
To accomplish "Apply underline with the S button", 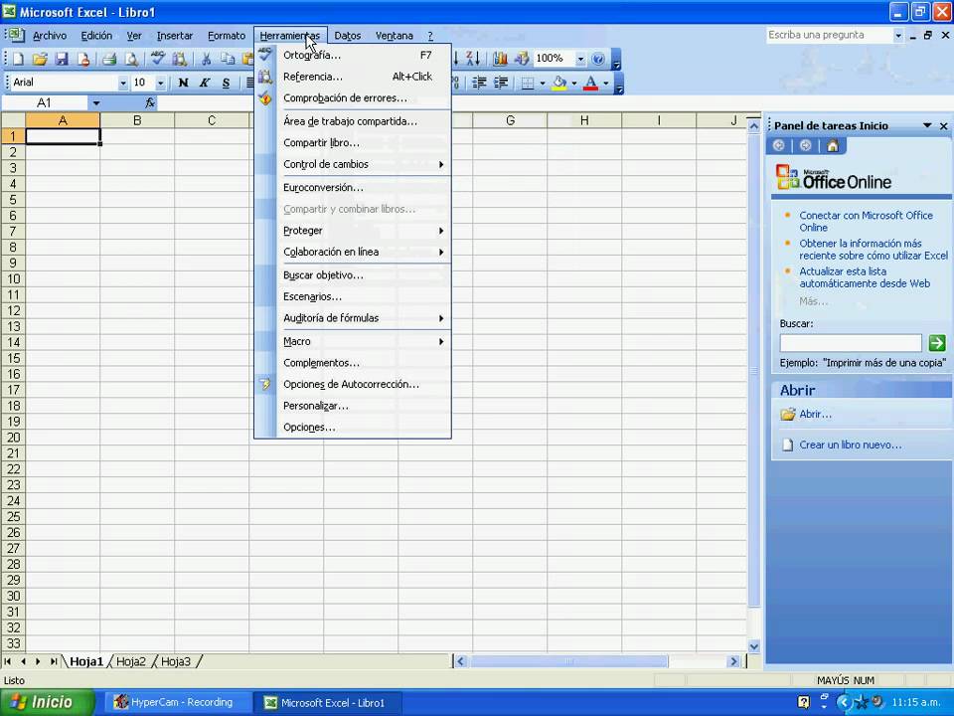I will [x=226, y=83].
